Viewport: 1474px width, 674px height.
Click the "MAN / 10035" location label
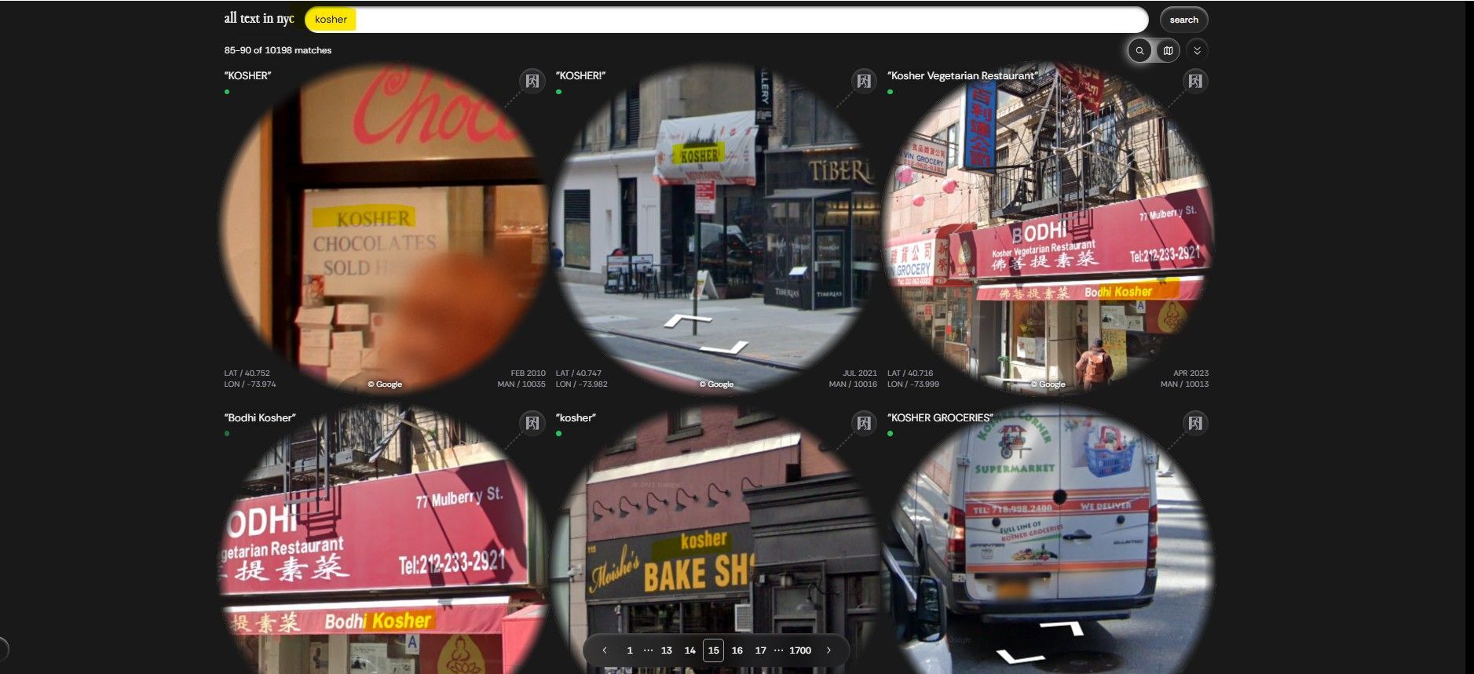point(521,384)
